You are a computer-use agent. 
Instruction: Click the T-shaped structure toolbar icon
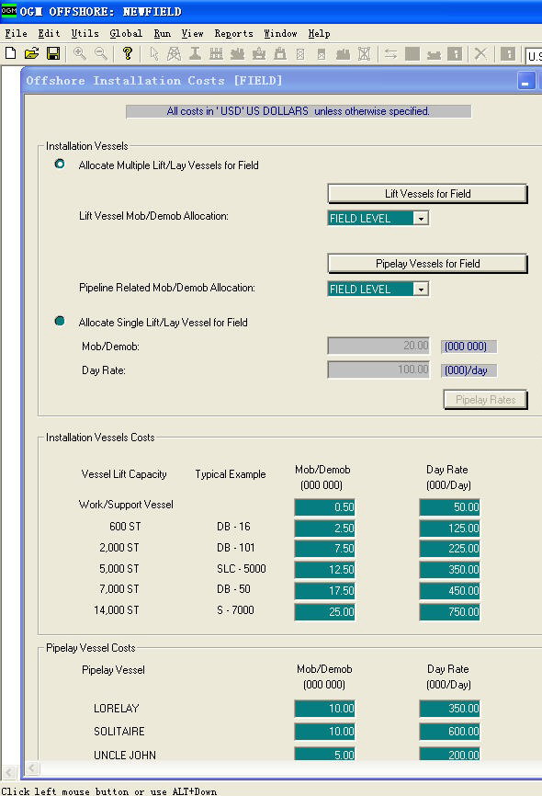[195, 53]
